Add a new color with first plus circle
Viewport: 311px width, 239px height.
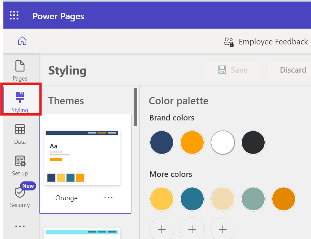pyautogui.click(x=162, y=229)
